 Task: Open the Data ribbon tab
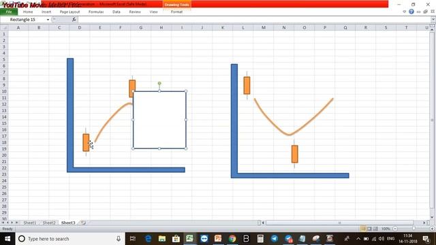click(116, 12)
